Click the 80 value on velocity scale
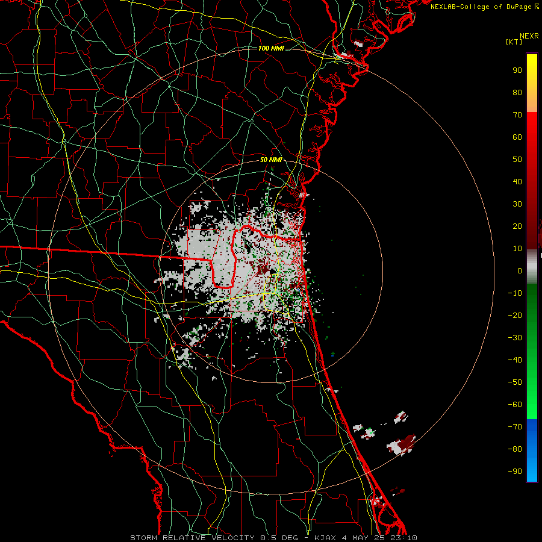Viewport: 542px width, 542px height. 517,93
